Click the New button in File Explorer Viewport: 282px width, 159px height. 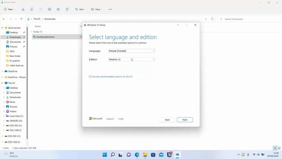click(9, 9)
